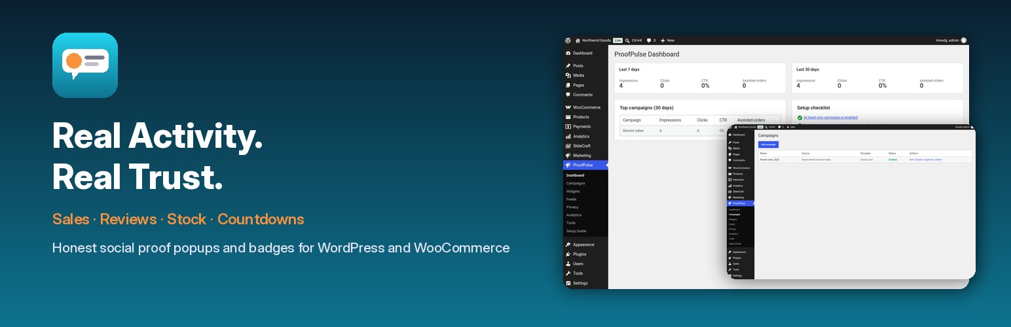
Task: Select highlighted ProofPulse menu in Dashboard window
Action: (x=585, y=165)
